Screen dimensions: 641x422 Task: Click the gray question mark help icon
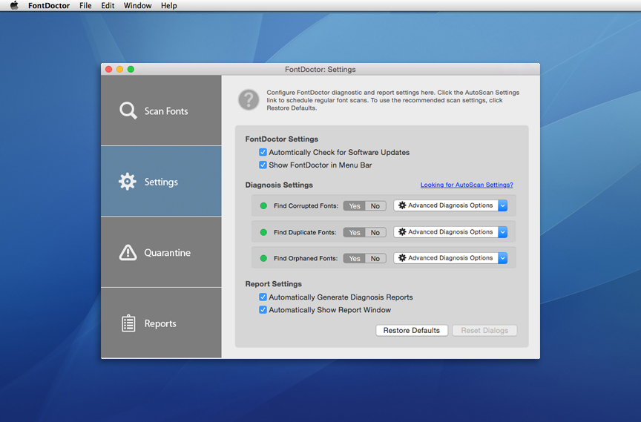tap(249, 99)
